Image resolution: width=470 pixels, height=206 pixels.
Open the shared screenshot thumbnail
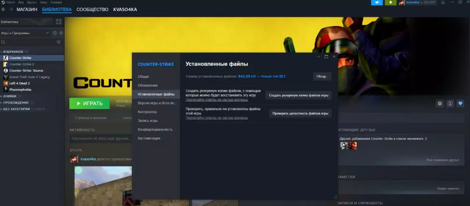point(103,186)
